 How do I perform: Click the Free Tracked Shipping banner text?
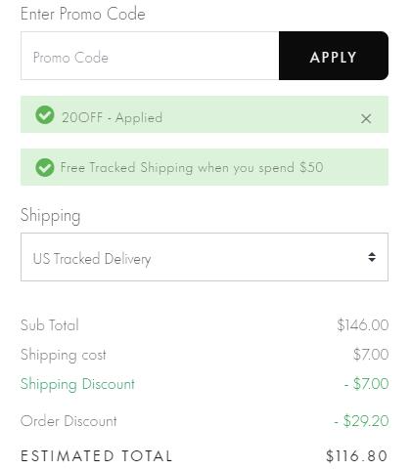[192, 168]
